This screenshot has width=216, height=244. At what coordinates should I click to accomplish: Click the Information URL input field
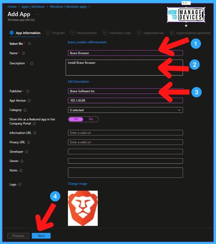click(125, 133)
